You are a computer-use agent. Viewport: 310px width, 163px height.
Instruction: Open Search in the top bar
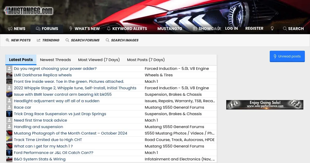pyautogui.click(x=293, y=29)
